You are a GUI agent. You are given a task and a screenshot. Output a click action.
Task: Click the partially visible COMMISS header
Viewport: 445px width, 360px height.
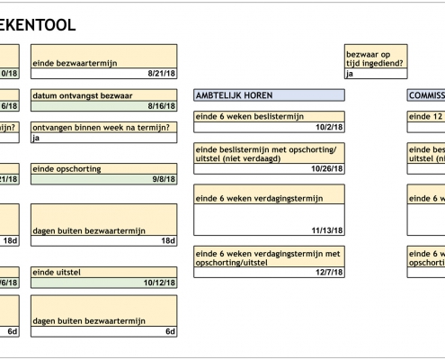(426, 95)
